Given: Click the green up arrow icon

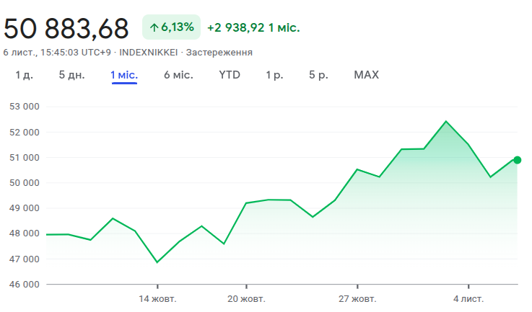Looking at the screenshot, I should pyautogui.click(x=154, y=27).
